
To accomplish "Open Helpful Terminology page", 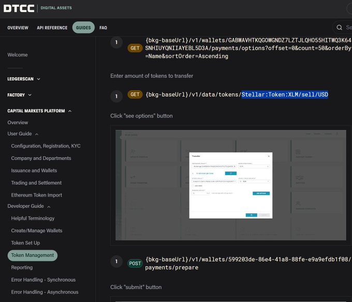I will 33,218.
